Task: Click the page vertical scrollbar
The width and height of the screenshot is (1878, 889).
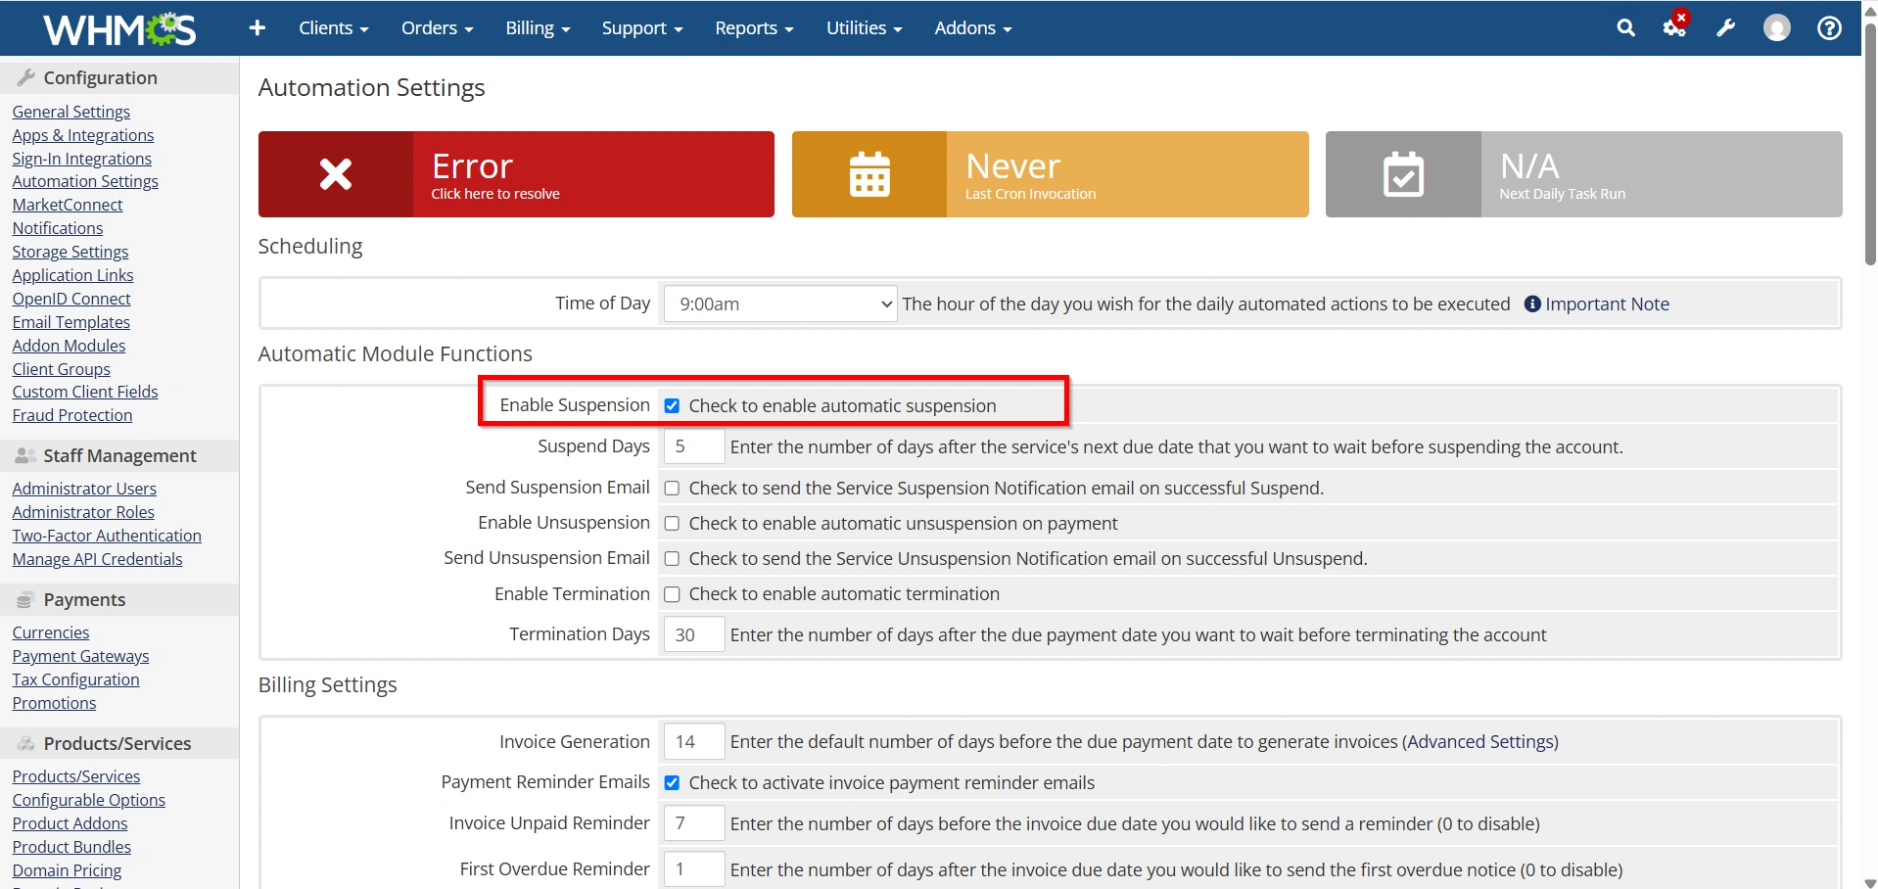Action: coord(1869,147)
